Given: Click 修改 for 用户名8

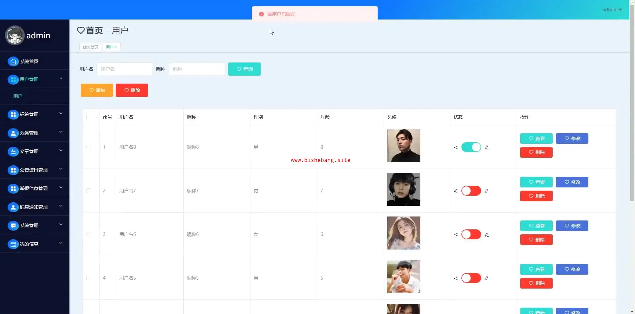Looking at the screenshot, I should coord(572,138).
